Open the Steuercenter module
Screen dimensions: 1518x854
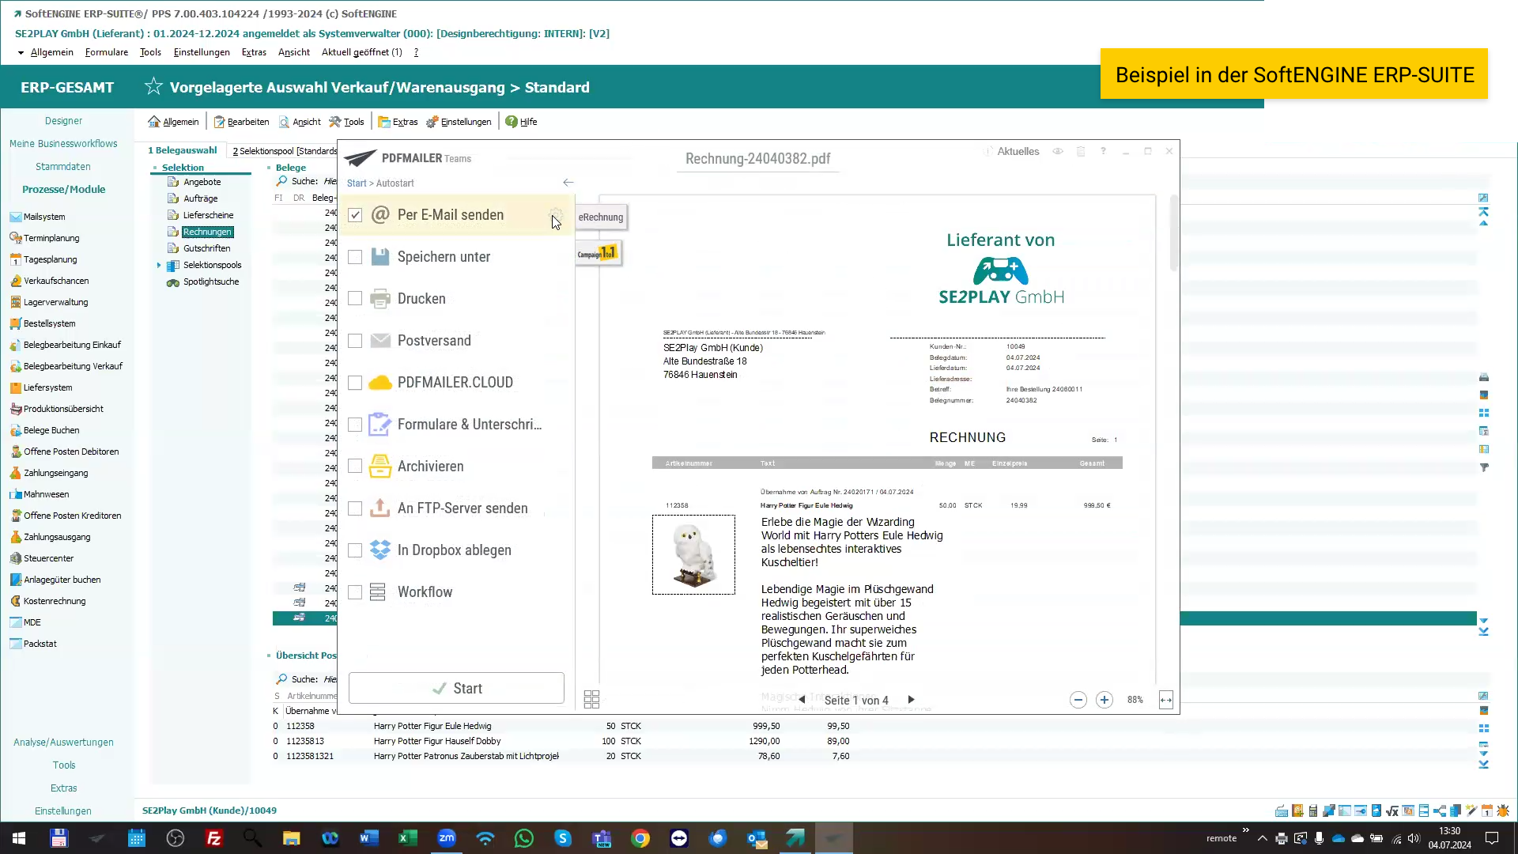[x=48, y=558]
